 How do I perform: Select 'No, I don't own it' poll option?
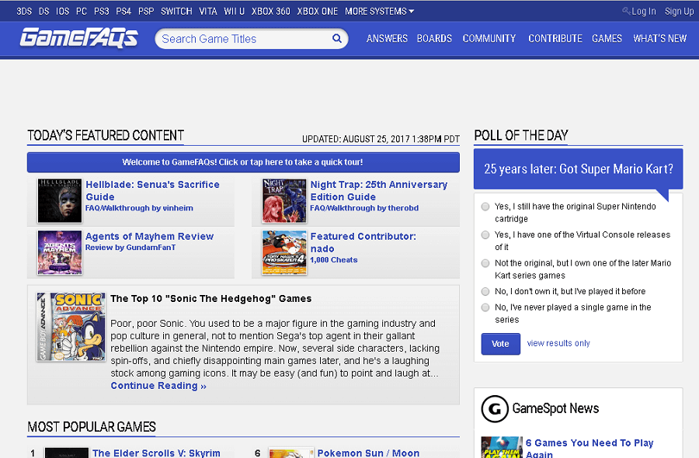pyautogui.click(x=485, y=291)
